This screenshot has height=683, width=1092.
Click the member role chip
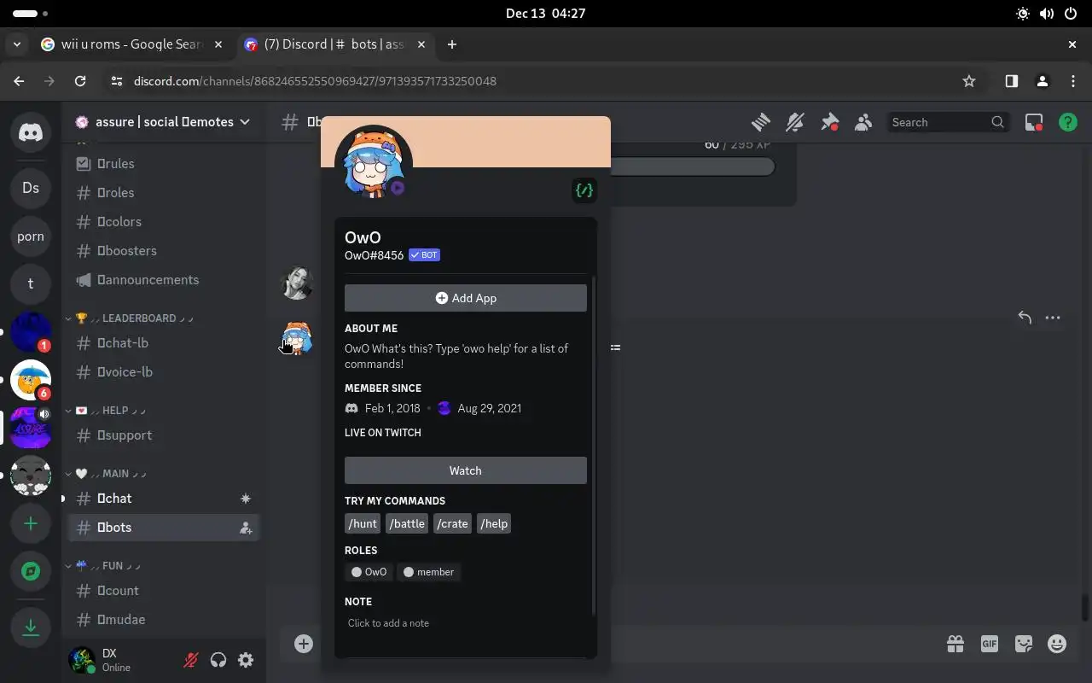[x=428, y=572]
